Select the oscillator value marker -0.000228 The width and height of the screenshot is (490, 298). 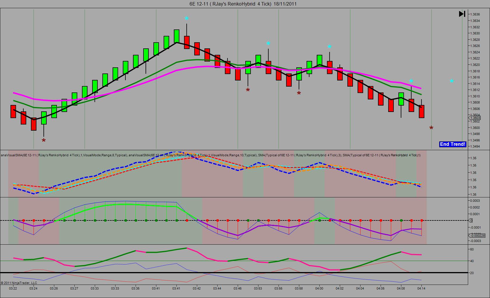pyautogui.click(x=477, y=236)
